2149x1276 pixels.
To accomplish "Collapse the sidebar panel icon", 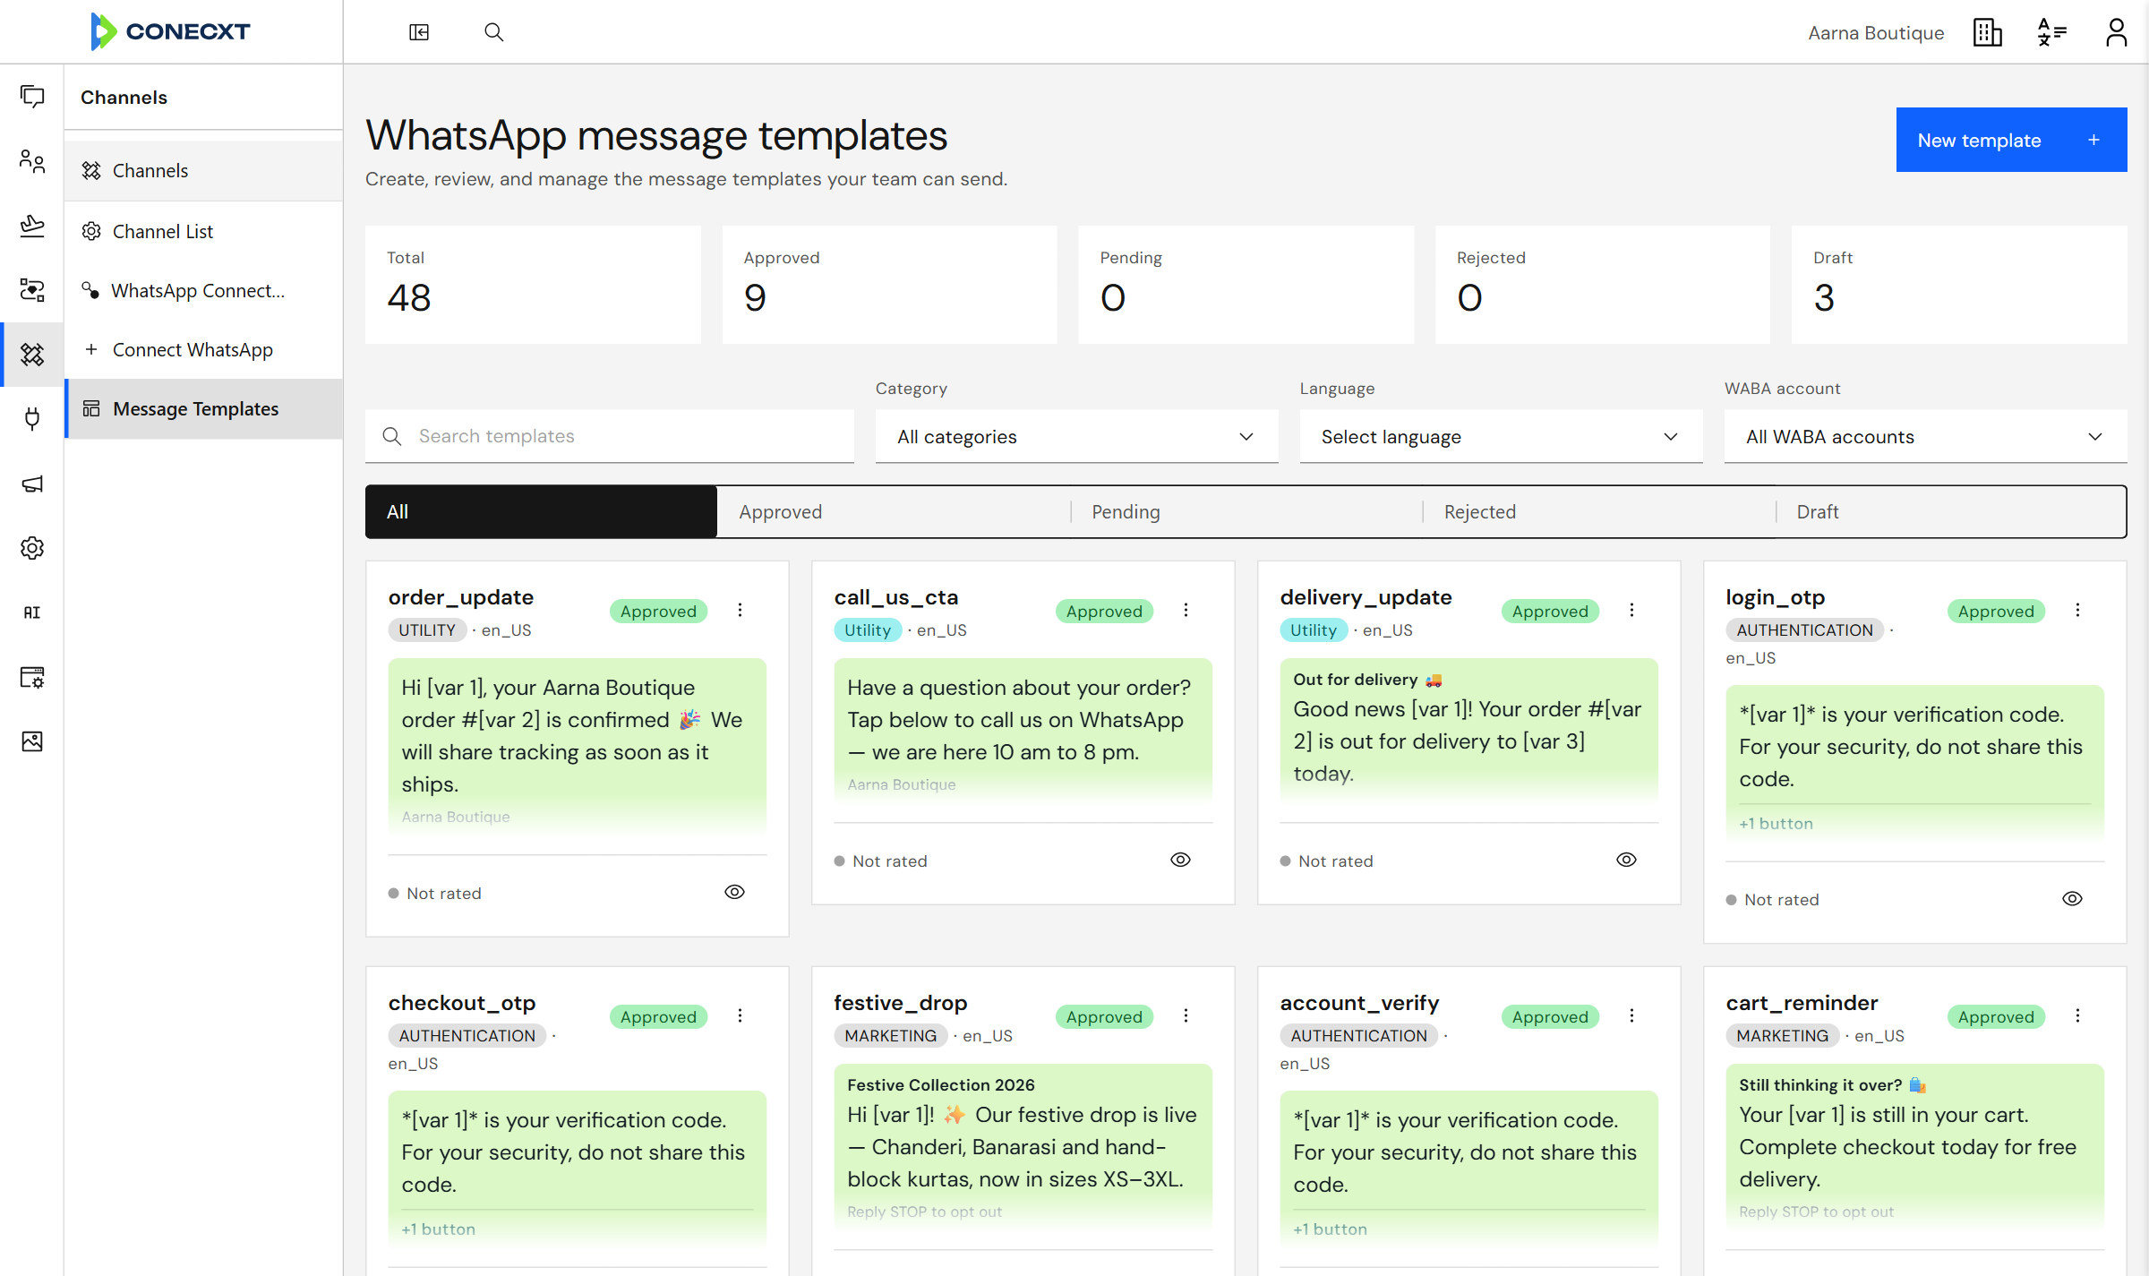I will pyautogui.click(x=419, y=32).
